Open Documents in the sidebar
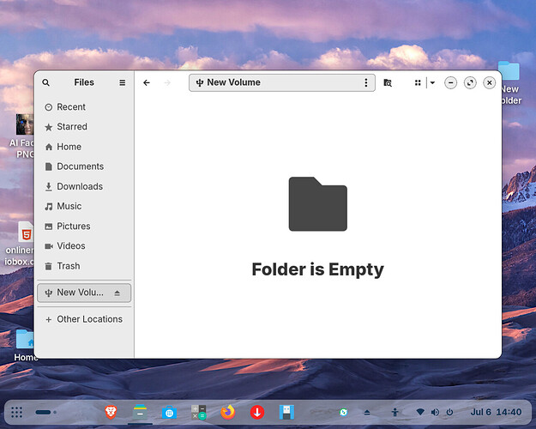 [x=84, y=166]
